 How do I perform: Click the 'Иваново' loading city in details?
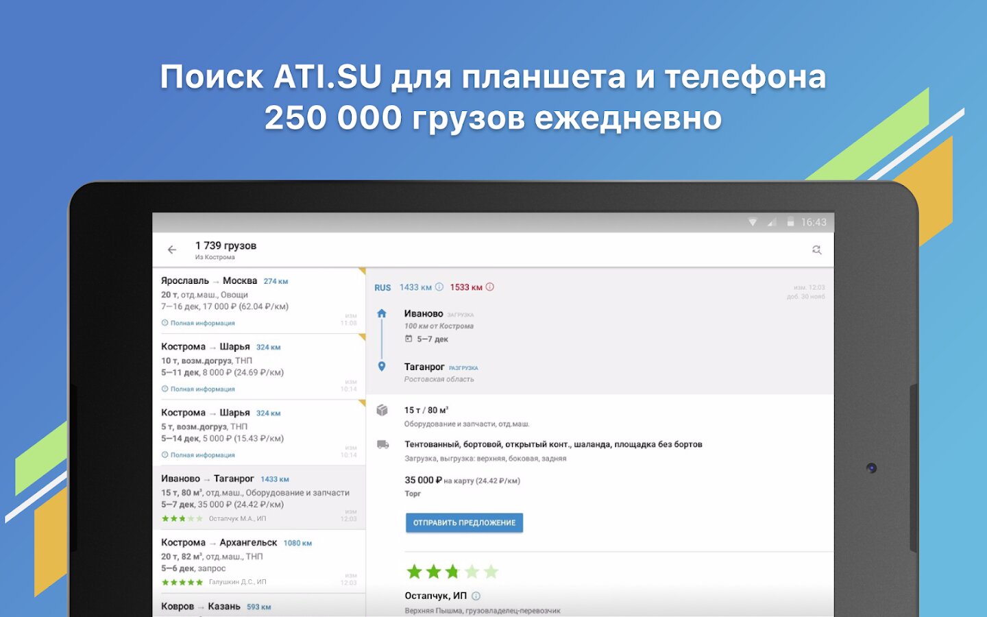tap(424, 313)
